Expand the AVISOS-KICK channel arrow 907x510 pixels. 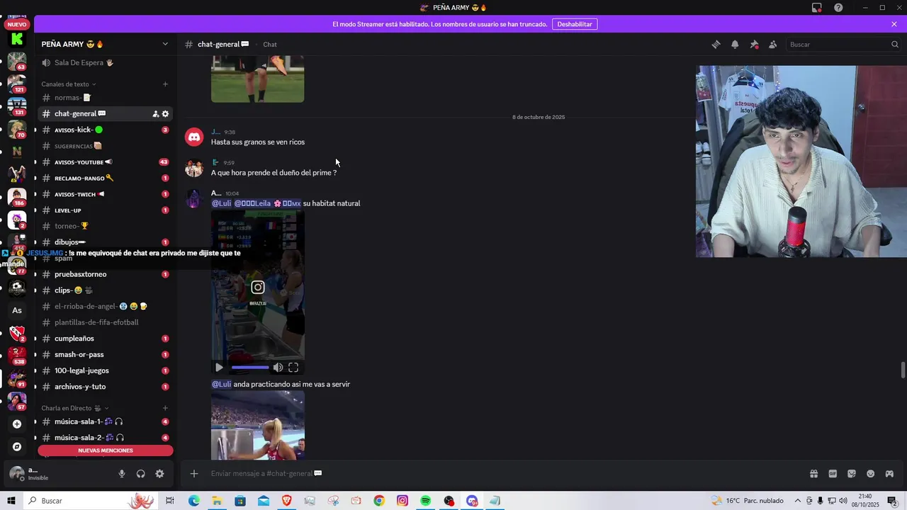[35, 130]
